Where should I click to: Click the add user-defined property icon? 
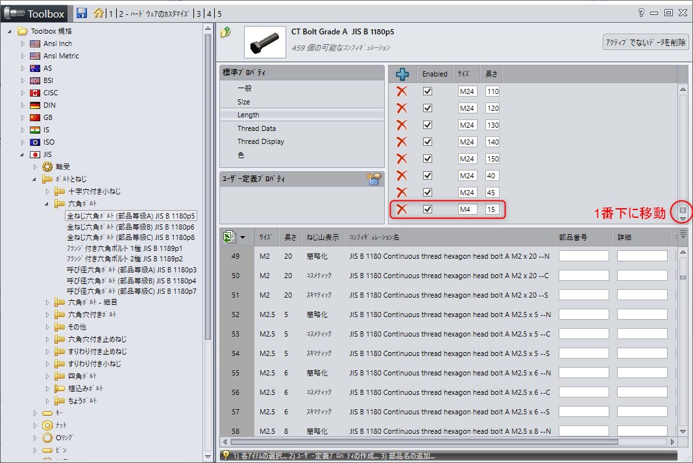[x=373, y=179]
